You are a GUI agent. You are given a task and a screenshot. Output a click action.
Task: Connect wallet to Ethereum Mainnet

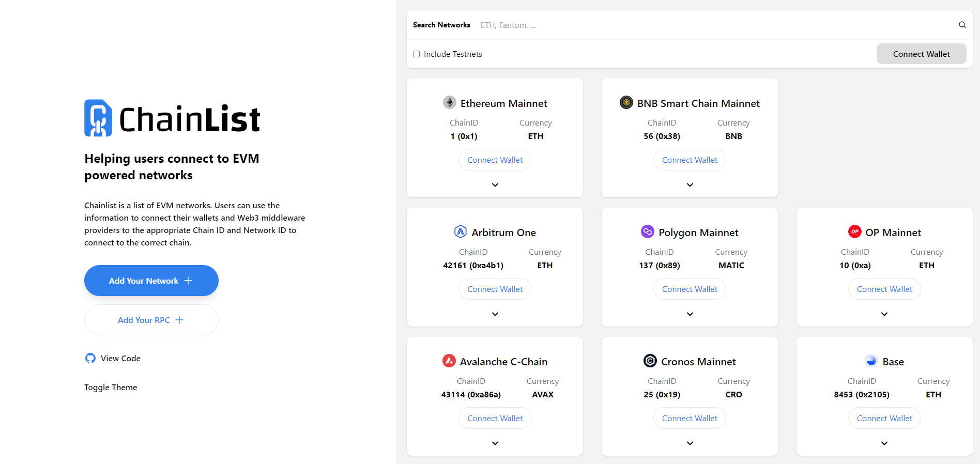[x=495, y=160]
